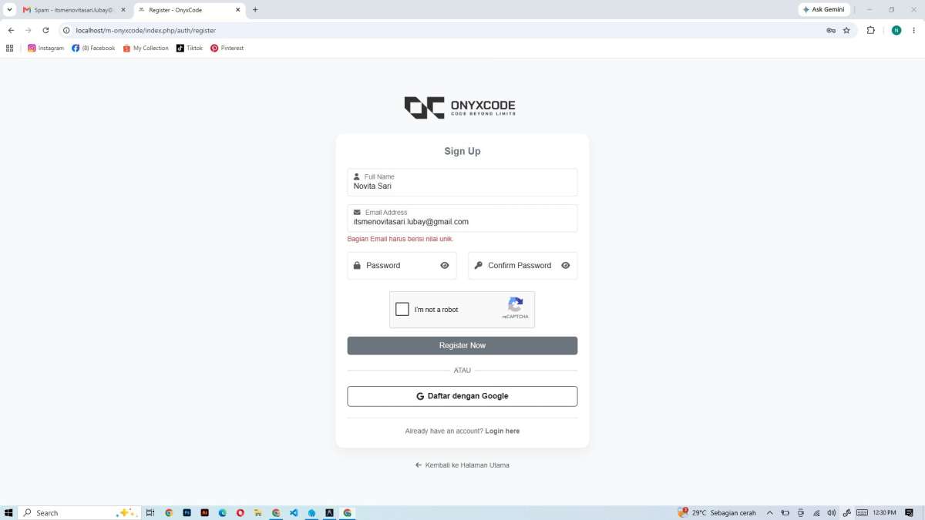This screenshot has height=520, width=925.
Task: Open the notification center icon
Action: tap(910, 513)
